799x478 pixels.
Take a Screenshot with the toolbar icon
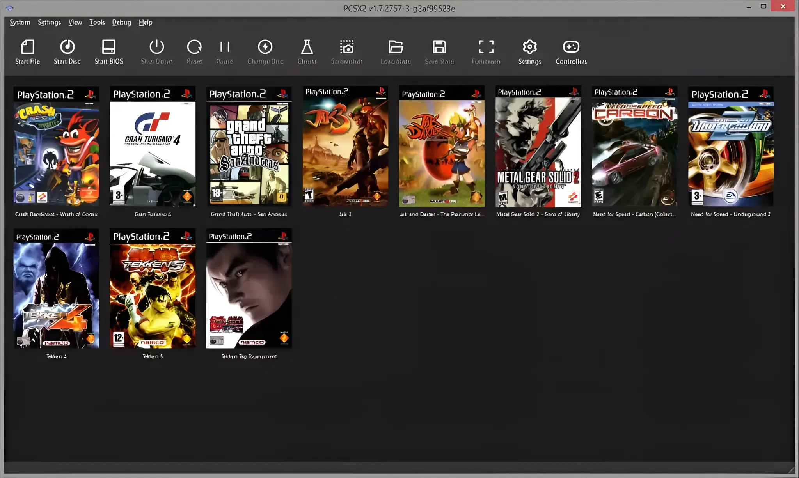pos(347,51)
